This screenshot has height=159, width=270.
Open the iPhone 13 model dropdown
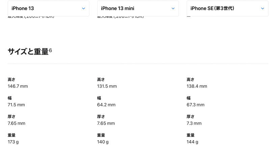[48, 8]
